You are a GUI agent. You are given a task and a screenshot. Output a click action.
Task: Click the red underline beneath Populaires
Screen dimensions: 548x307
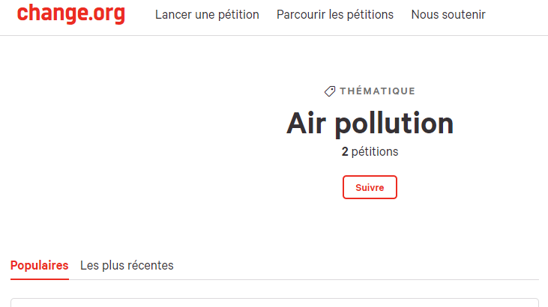coord(40,279)
